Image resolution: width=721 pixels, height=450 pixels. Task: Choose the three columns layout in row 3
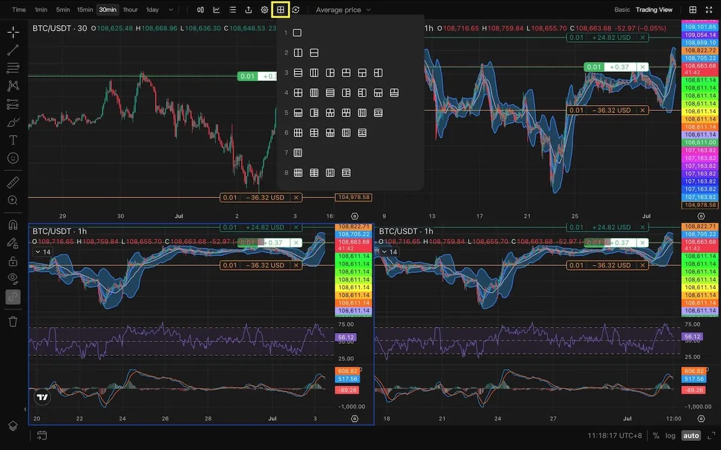pos(314,73)
